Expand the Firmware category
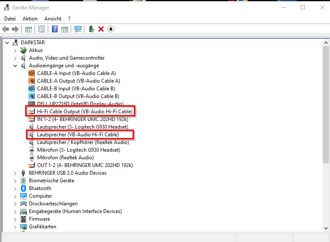 pyautogui.click(x=15, y=219)
